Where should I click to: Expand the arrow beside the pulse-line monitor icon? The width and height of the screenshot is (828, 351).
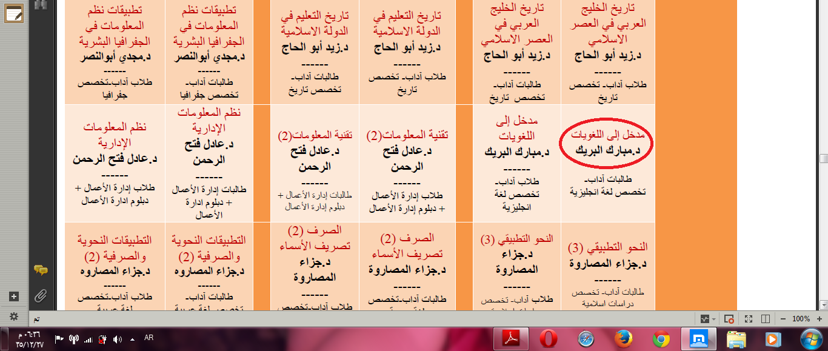pyautogui.click(x=715, y=319)
